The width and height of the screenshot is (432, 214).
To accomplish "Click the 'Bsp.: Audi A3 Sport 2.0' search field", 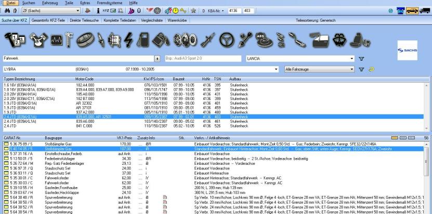I will tap(203, 59).
